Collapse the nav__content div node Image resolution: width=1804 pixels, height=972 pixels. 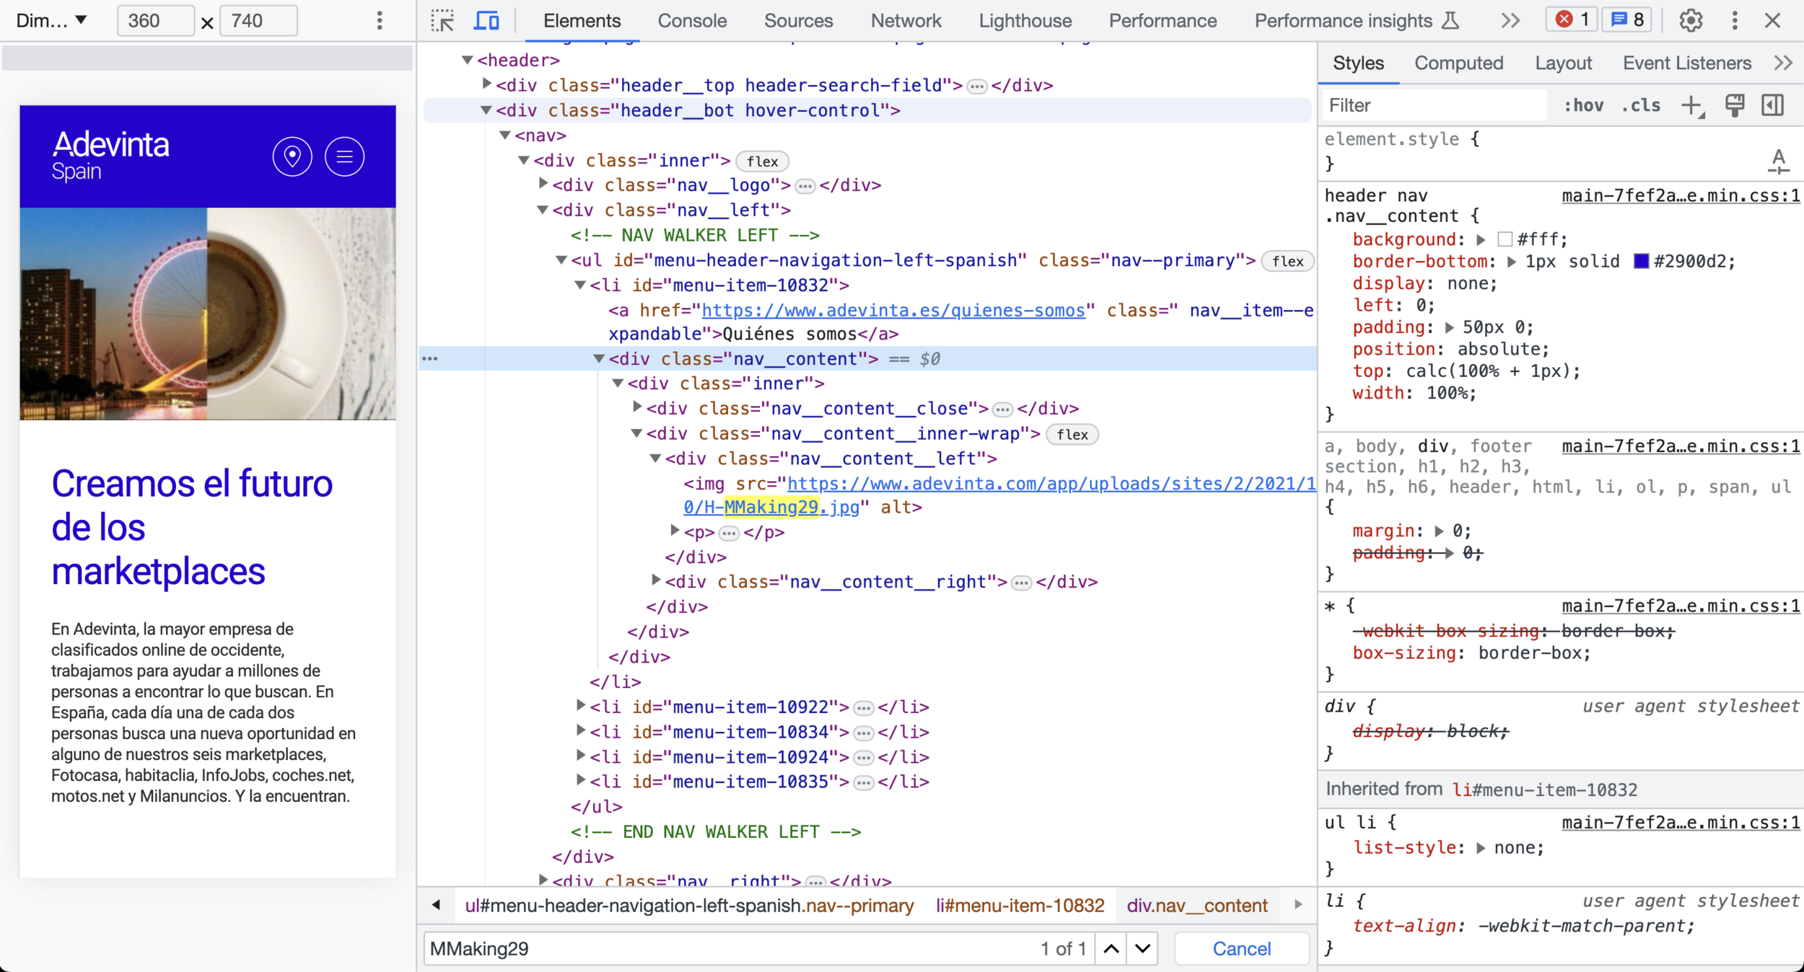pyautogui.click(x=599, y=358)
